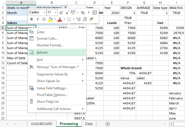
Task: Select Number Format in context menu
Action: (57, 45)
